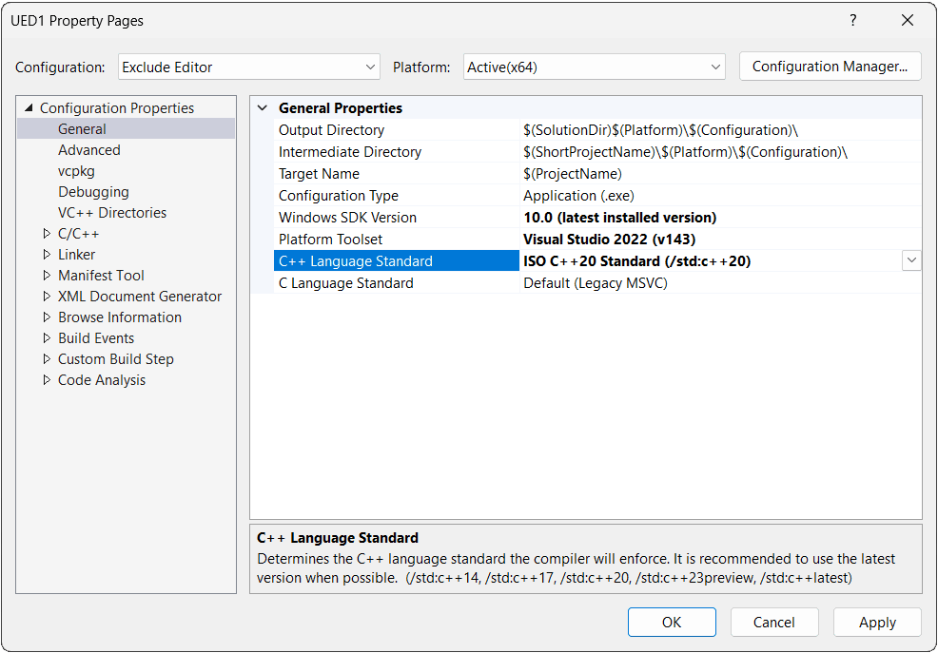Select VC++ Directories in the tree

111,213
